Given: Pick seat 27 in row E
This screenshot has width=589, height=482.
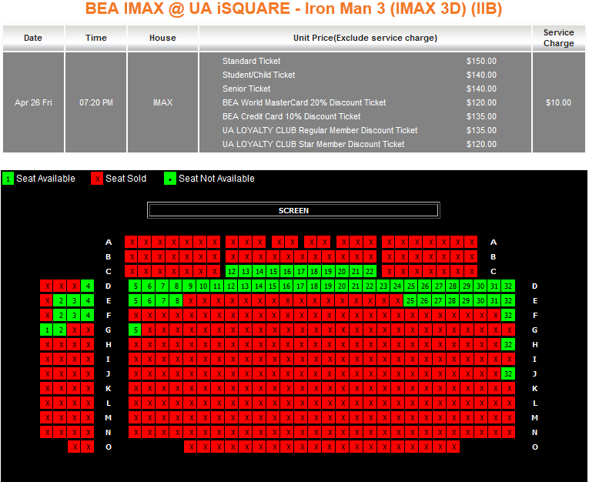Looking at the screenshot, I should [x=439, y=300].
